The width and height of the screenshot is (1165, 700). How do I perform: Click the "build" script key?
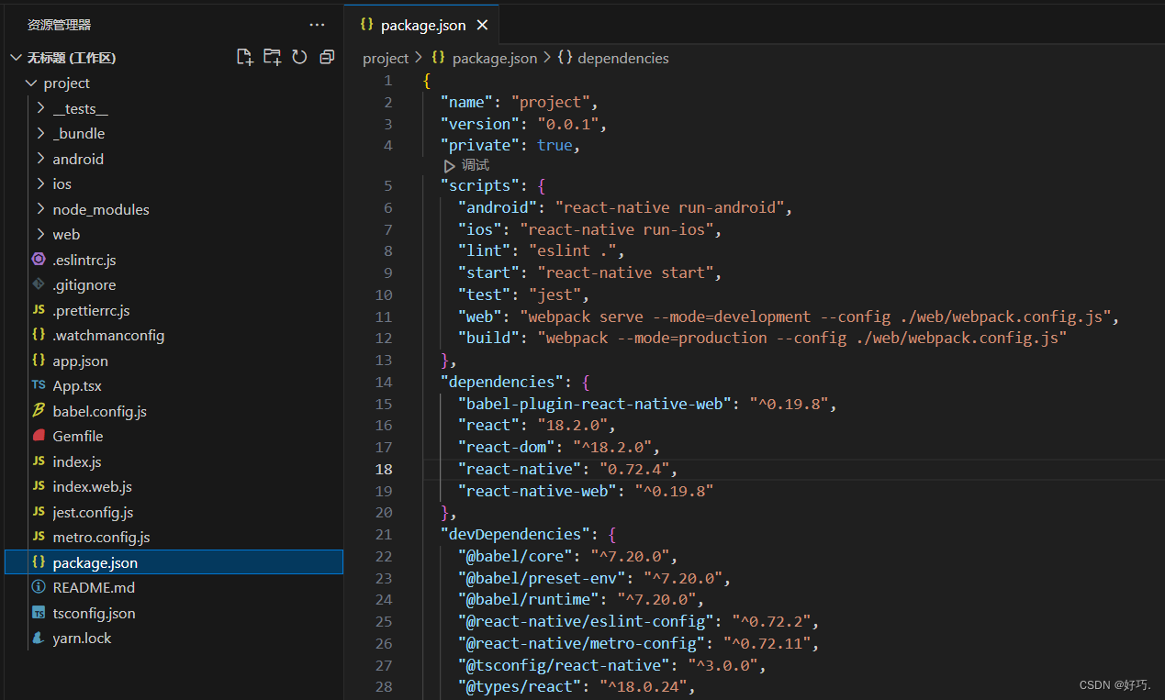(489, 339)
